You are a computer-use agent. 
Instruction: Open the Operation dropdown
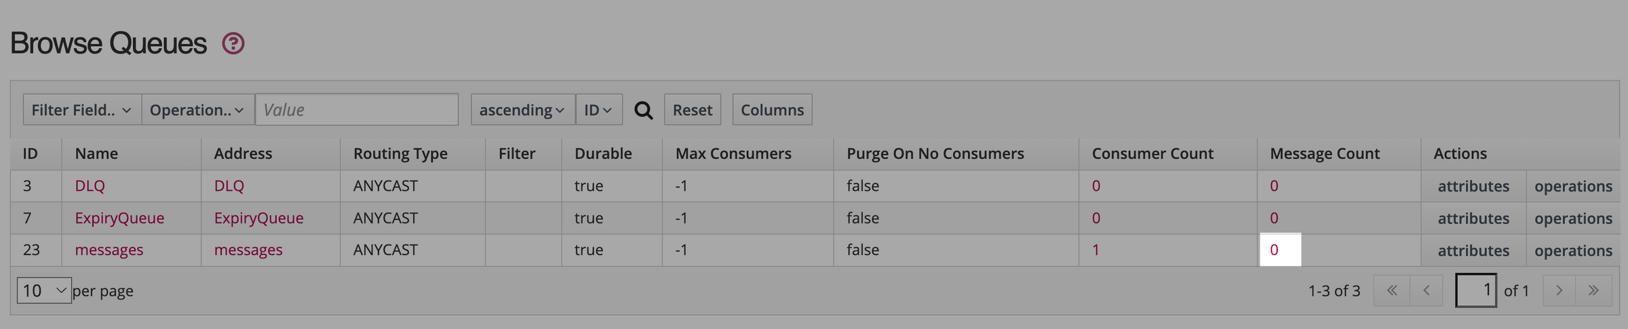pyautogui.click(x=197, y=110)
